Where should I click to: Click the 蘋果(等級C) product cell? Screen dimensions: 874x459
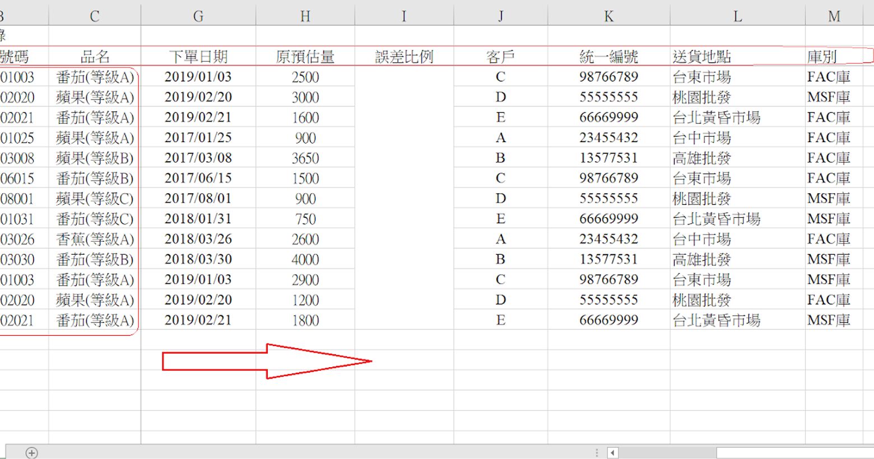[x=95, y=199]
